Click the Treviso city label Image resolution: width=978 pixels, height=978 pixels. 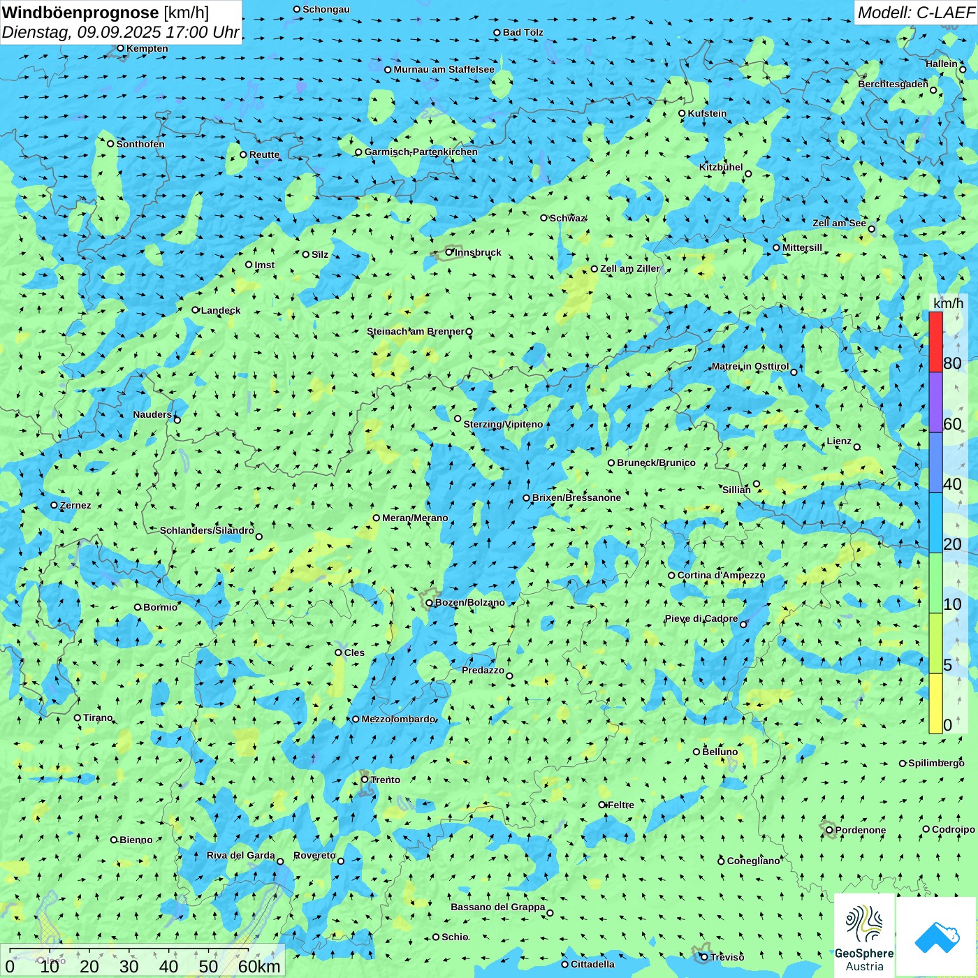(727, 957)
